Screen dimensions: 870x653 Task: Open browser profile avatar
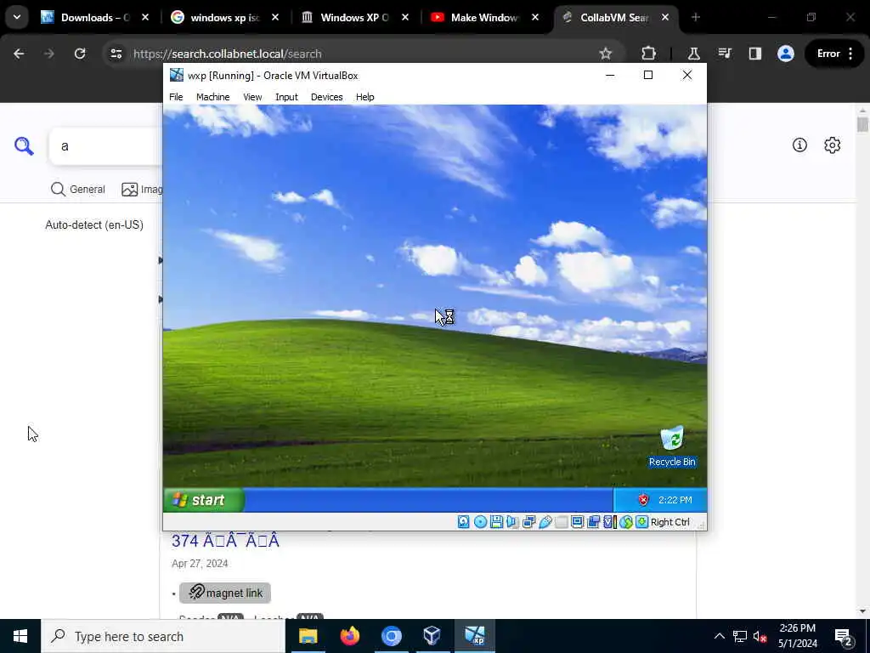point(786,54)
